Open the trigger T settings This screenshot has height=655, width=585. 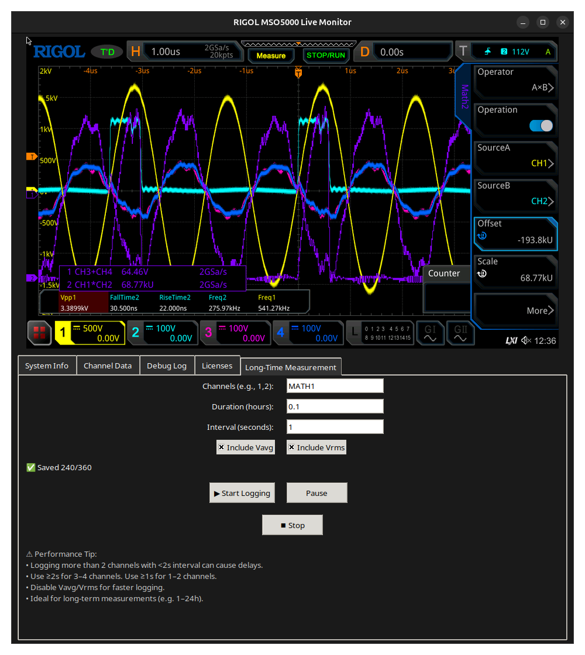coord(507,52)
